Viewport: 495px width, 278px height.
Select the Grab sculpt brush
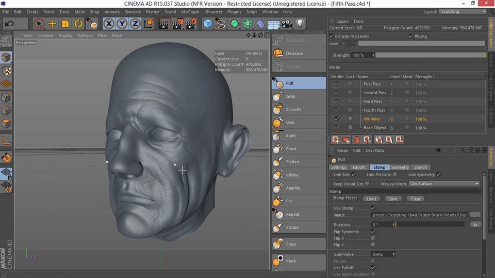pyautogui.click(x=290, y=96)
